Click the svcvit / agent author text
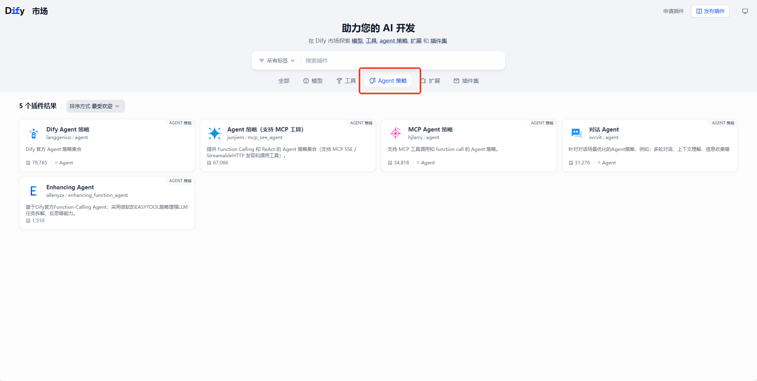The image size is (757, 381). (x=604, y=137)
